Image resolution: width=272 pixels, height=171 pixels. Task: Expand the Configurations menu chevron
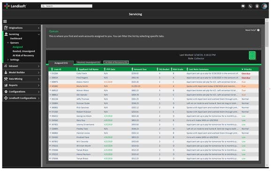click(x=38, y=92)
